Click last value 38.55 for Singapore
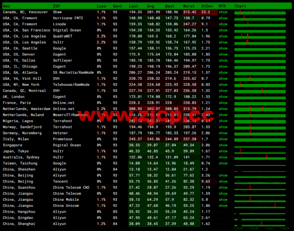The width and height of the screenshot is (294, 231). (135, 145)
